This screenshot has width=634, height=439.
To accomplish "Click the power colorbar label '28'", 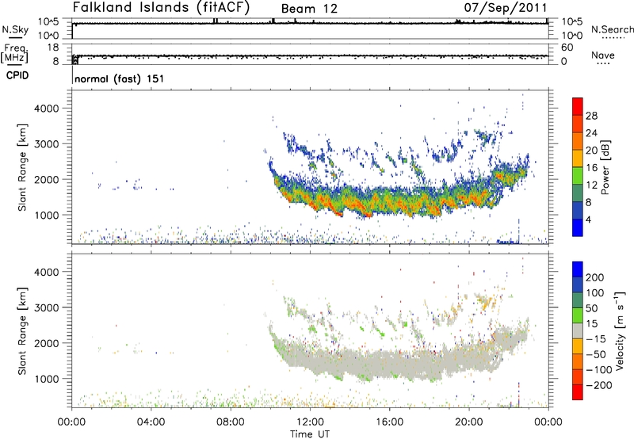I will point(591,116).
